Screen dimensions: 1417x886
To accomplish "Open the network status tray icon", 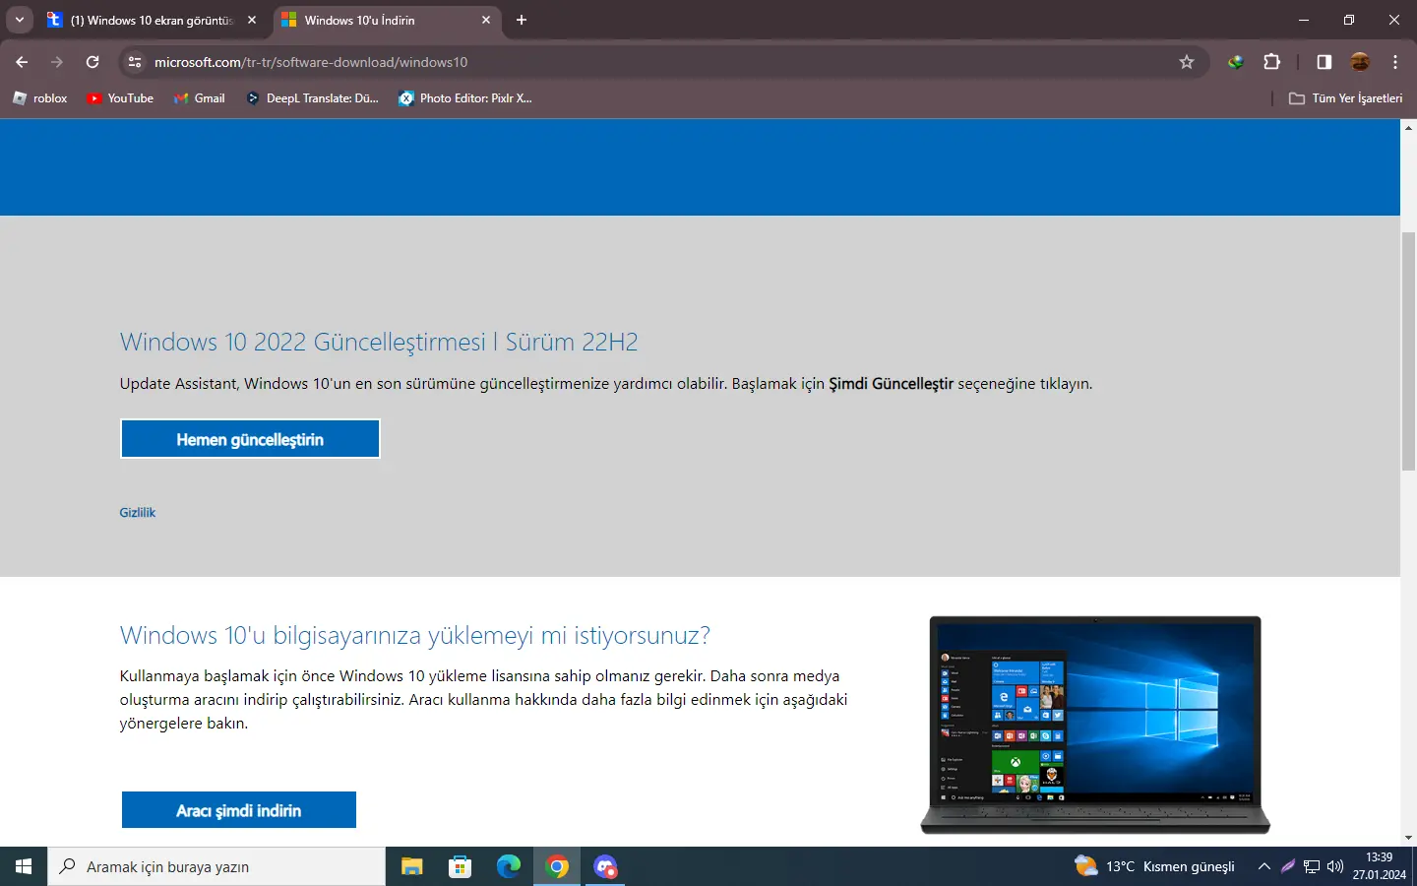I will click(1312, 866).
